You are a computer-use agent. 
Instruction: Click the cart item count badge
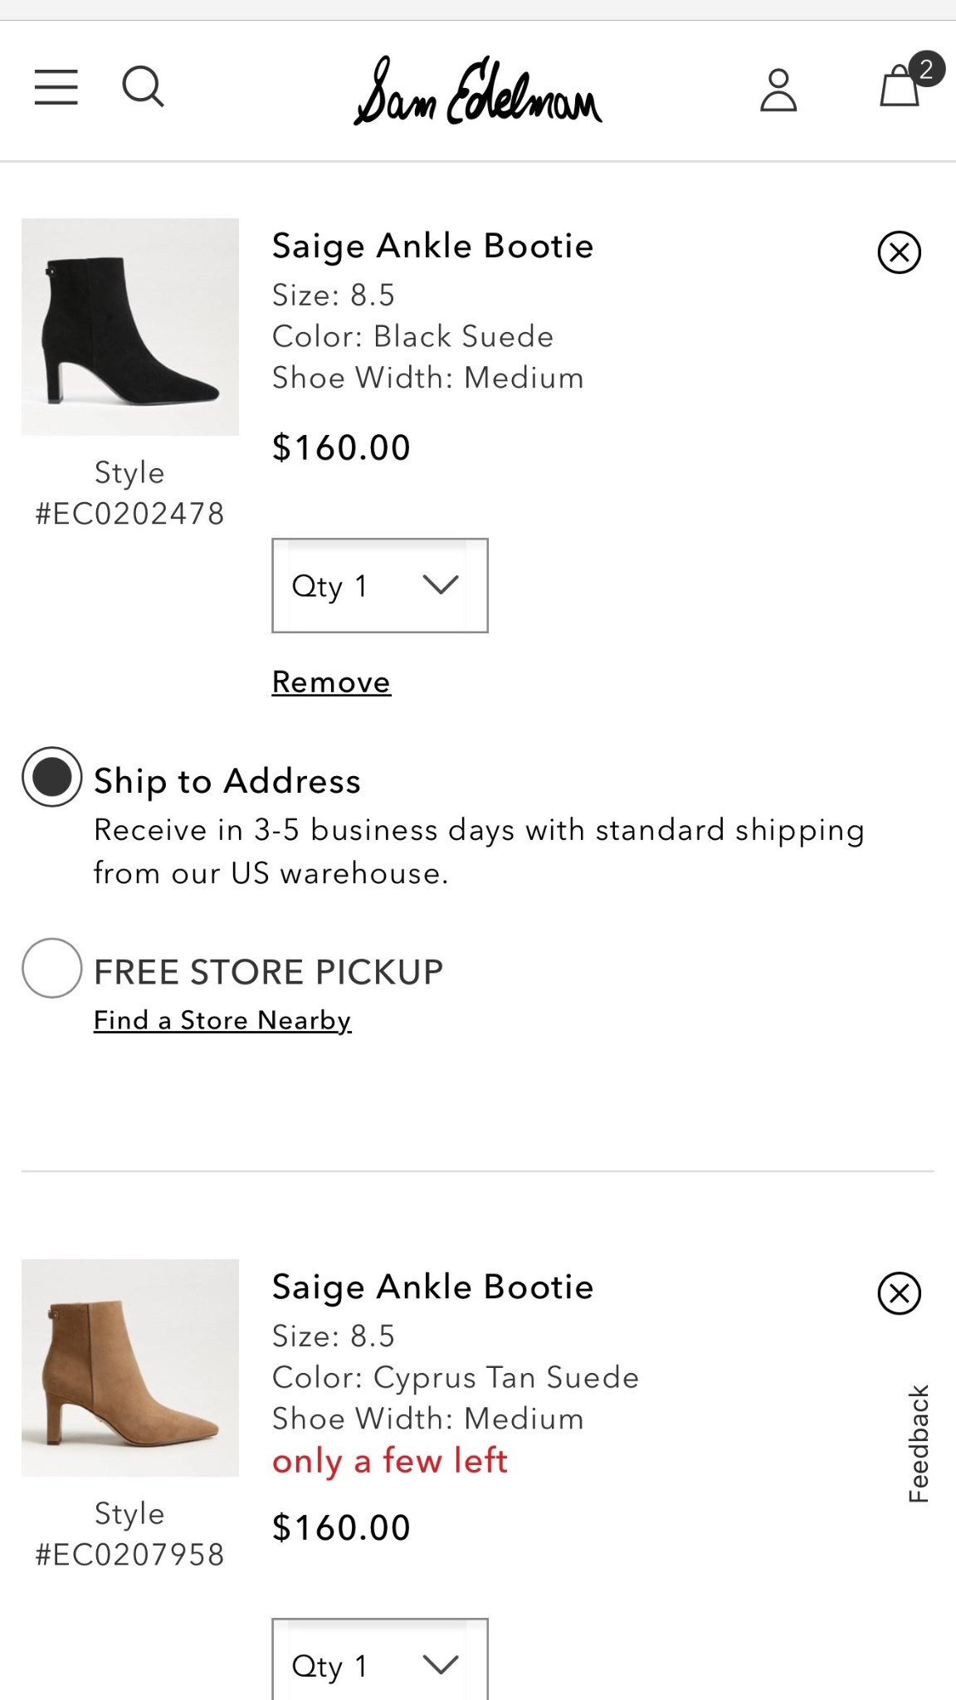click(927, 69)
